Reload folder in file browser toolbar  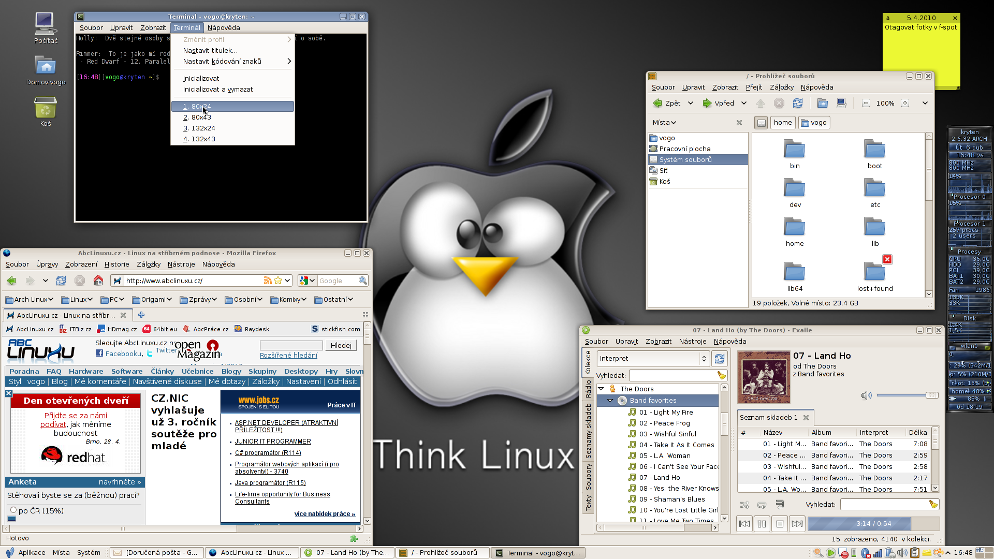[798, 103]
